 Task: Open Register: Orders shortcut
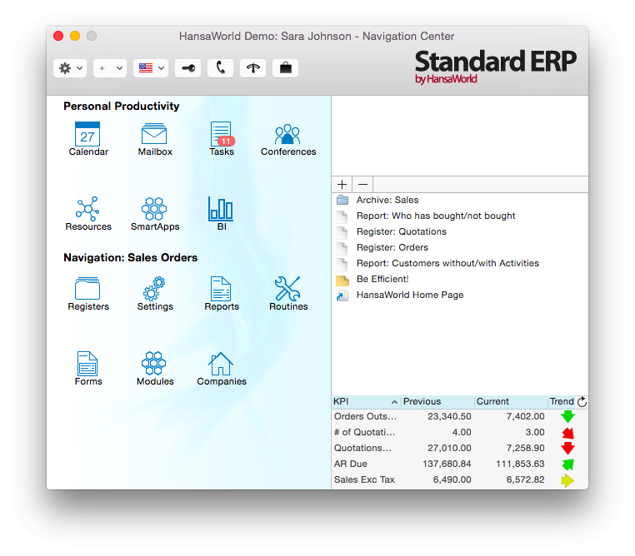(x=392, y=247)
